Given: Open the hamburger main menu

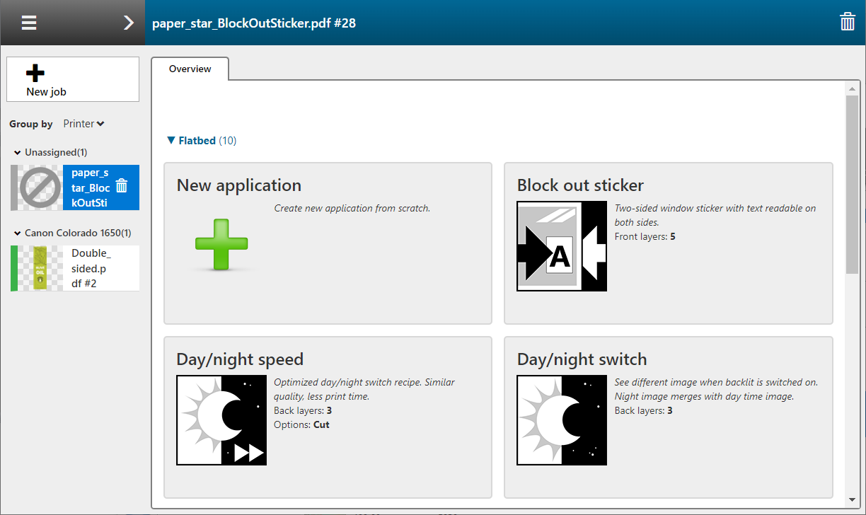Looking at the screenshot, I should pyautogui.click(x=28, y=23).
